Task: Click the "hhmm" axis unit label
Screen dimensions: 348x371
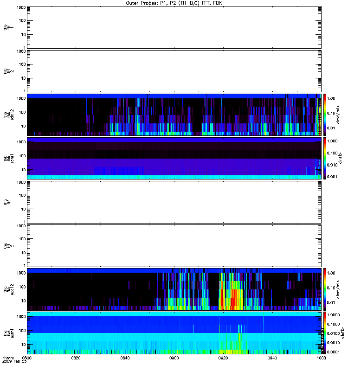Action: (8, 358)
